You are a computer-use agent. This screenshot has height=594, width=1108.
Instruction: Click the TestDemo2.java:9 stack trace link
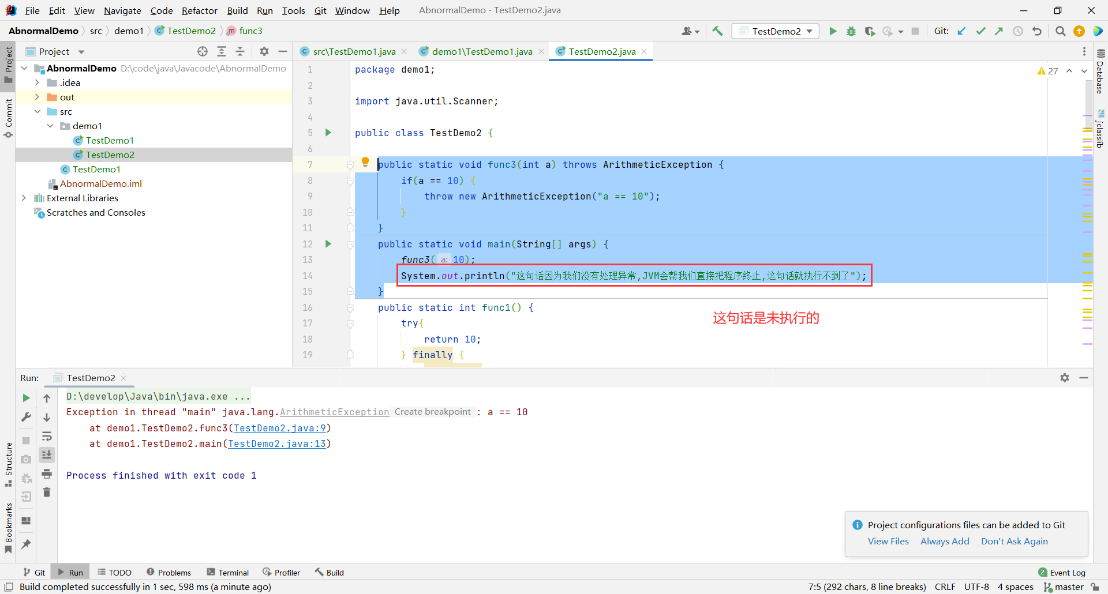279,428
